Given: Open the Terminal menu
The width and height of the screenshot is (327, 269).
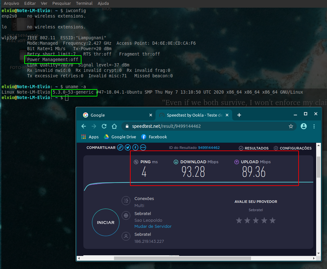Looking at the screenshot, I should click(x=84, y=3).
